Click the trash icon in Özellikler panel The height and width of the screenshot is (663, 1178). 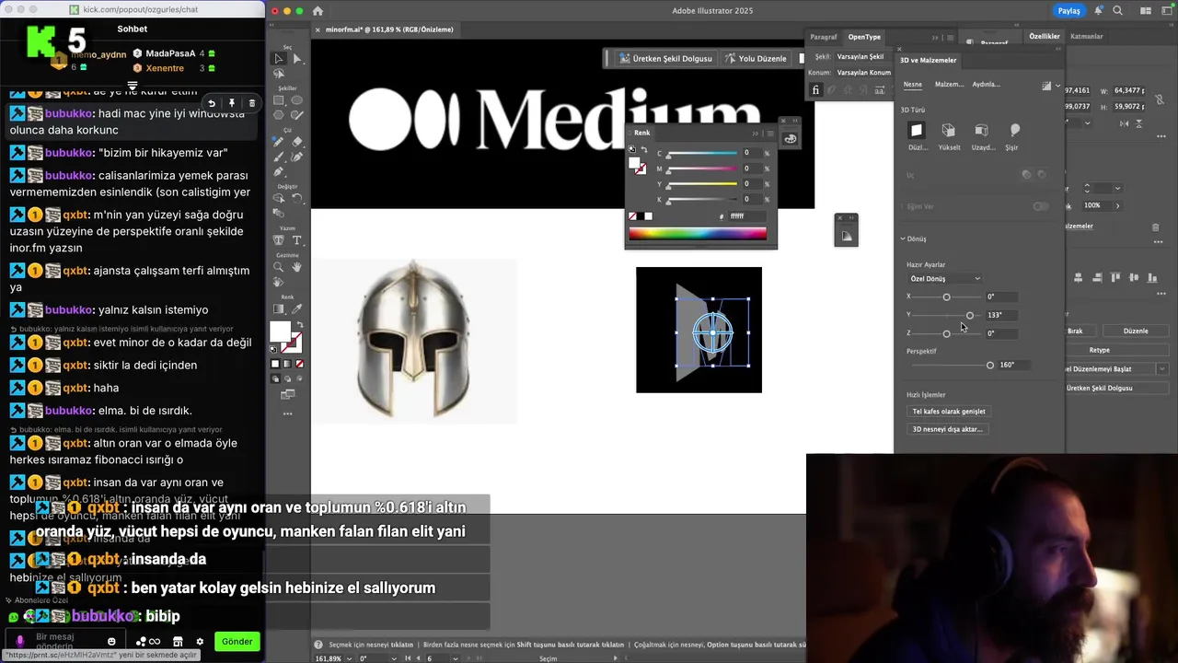[1156, 227]
